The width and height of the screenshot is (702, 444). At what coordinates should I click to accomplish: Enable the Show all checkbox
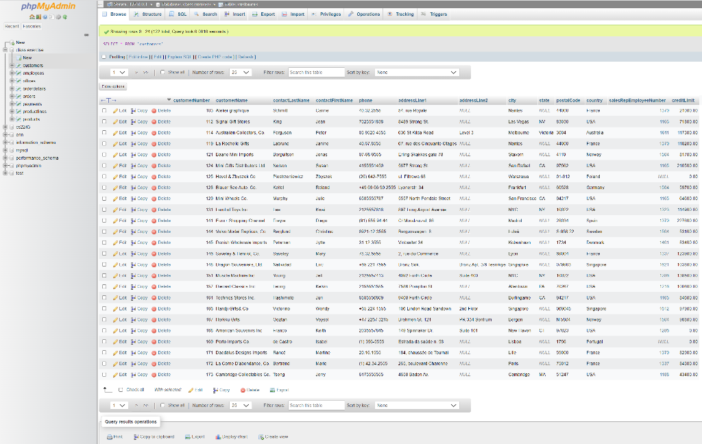(x=162, y=72)
